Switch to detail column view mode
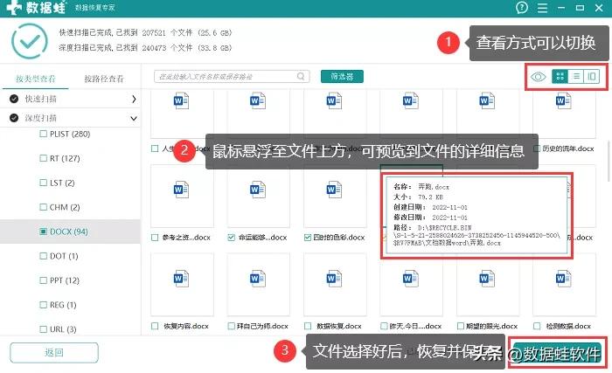Screen dimensions: 612x373 (591, 77)
